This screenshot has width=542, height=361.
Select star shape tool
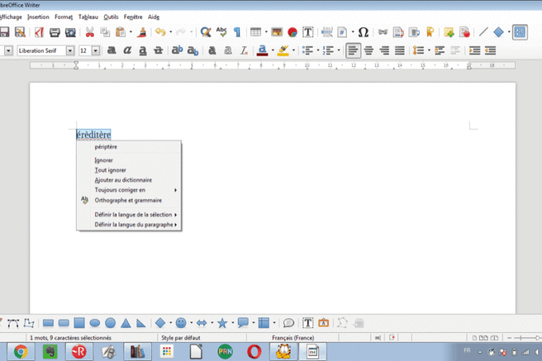tap(223, 323)
